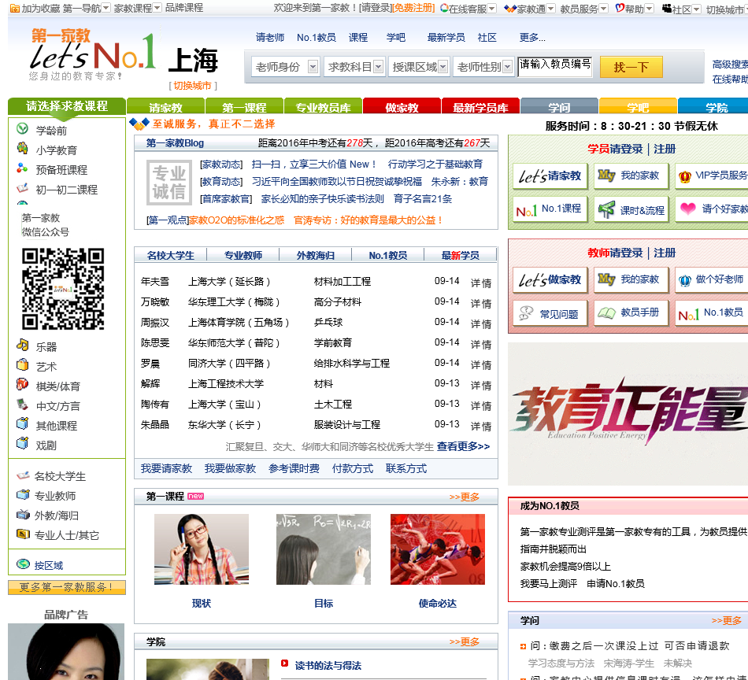Image resolution: width=748 pixels, height=680 pixels.
Task: Click the let's请家教 button
Action: pos(550,176)
